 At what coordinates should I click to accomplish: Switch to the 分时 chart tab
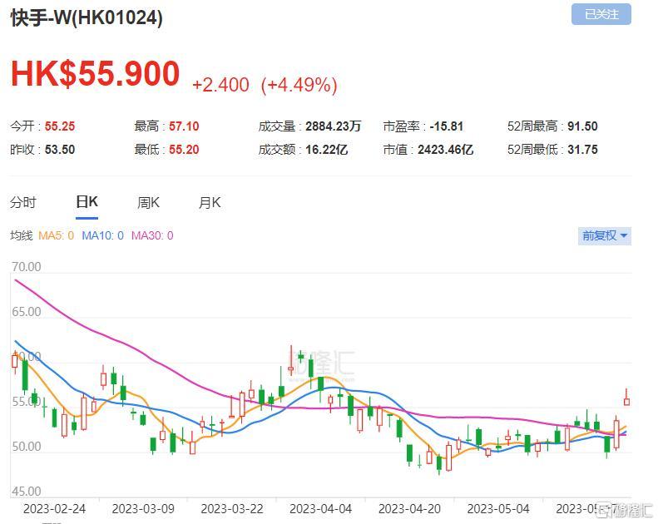click(23, 203)
